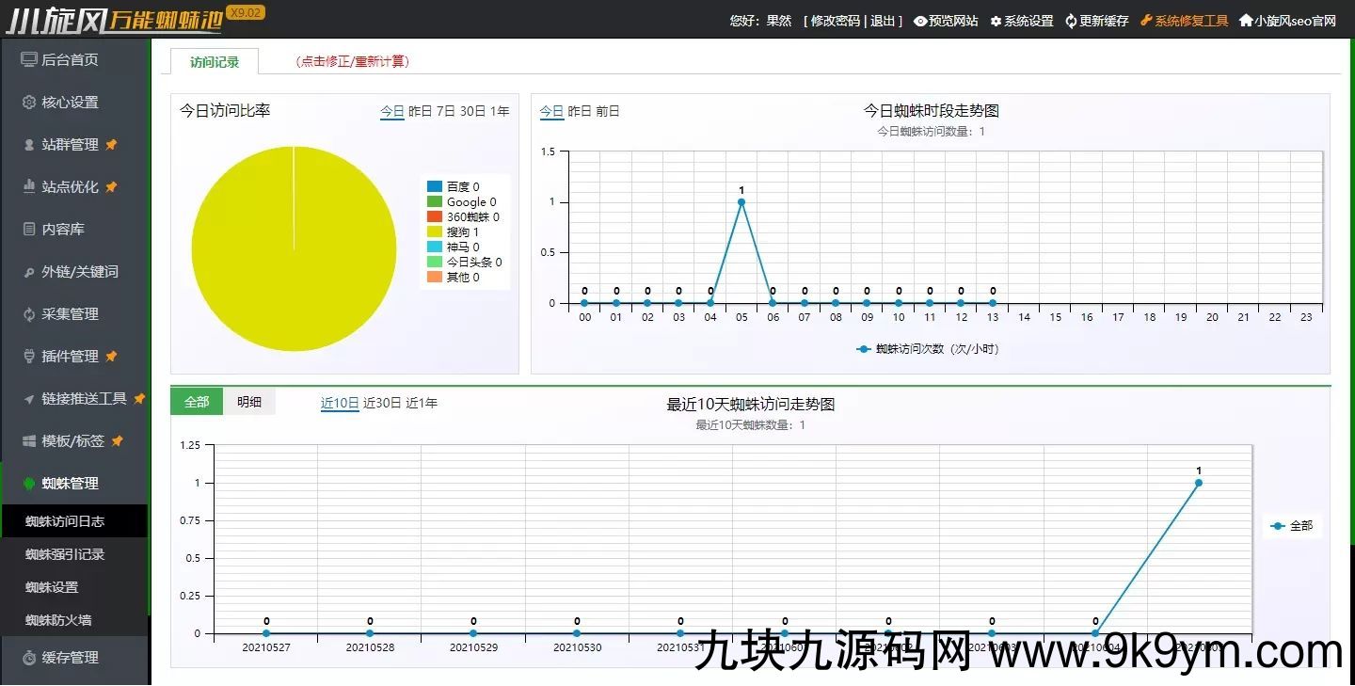The width and height of the screenshot is (1355, 686).
Task: Select the 访问记录 tab
Action: tap(215, 62)
